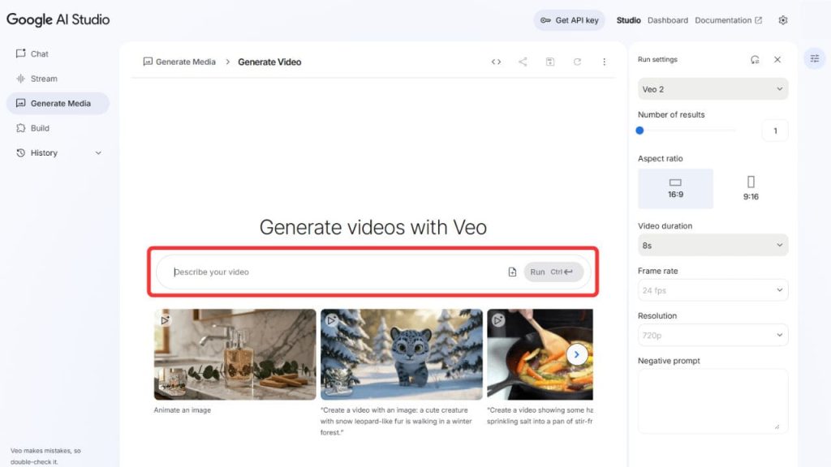Open the Get code icon
The image size is (831, 467).
coord(496,62)
